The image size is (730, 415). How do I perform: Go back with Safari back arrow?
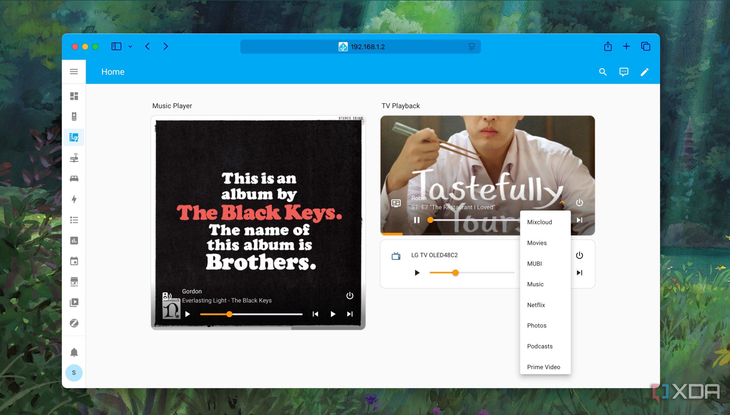147,47
